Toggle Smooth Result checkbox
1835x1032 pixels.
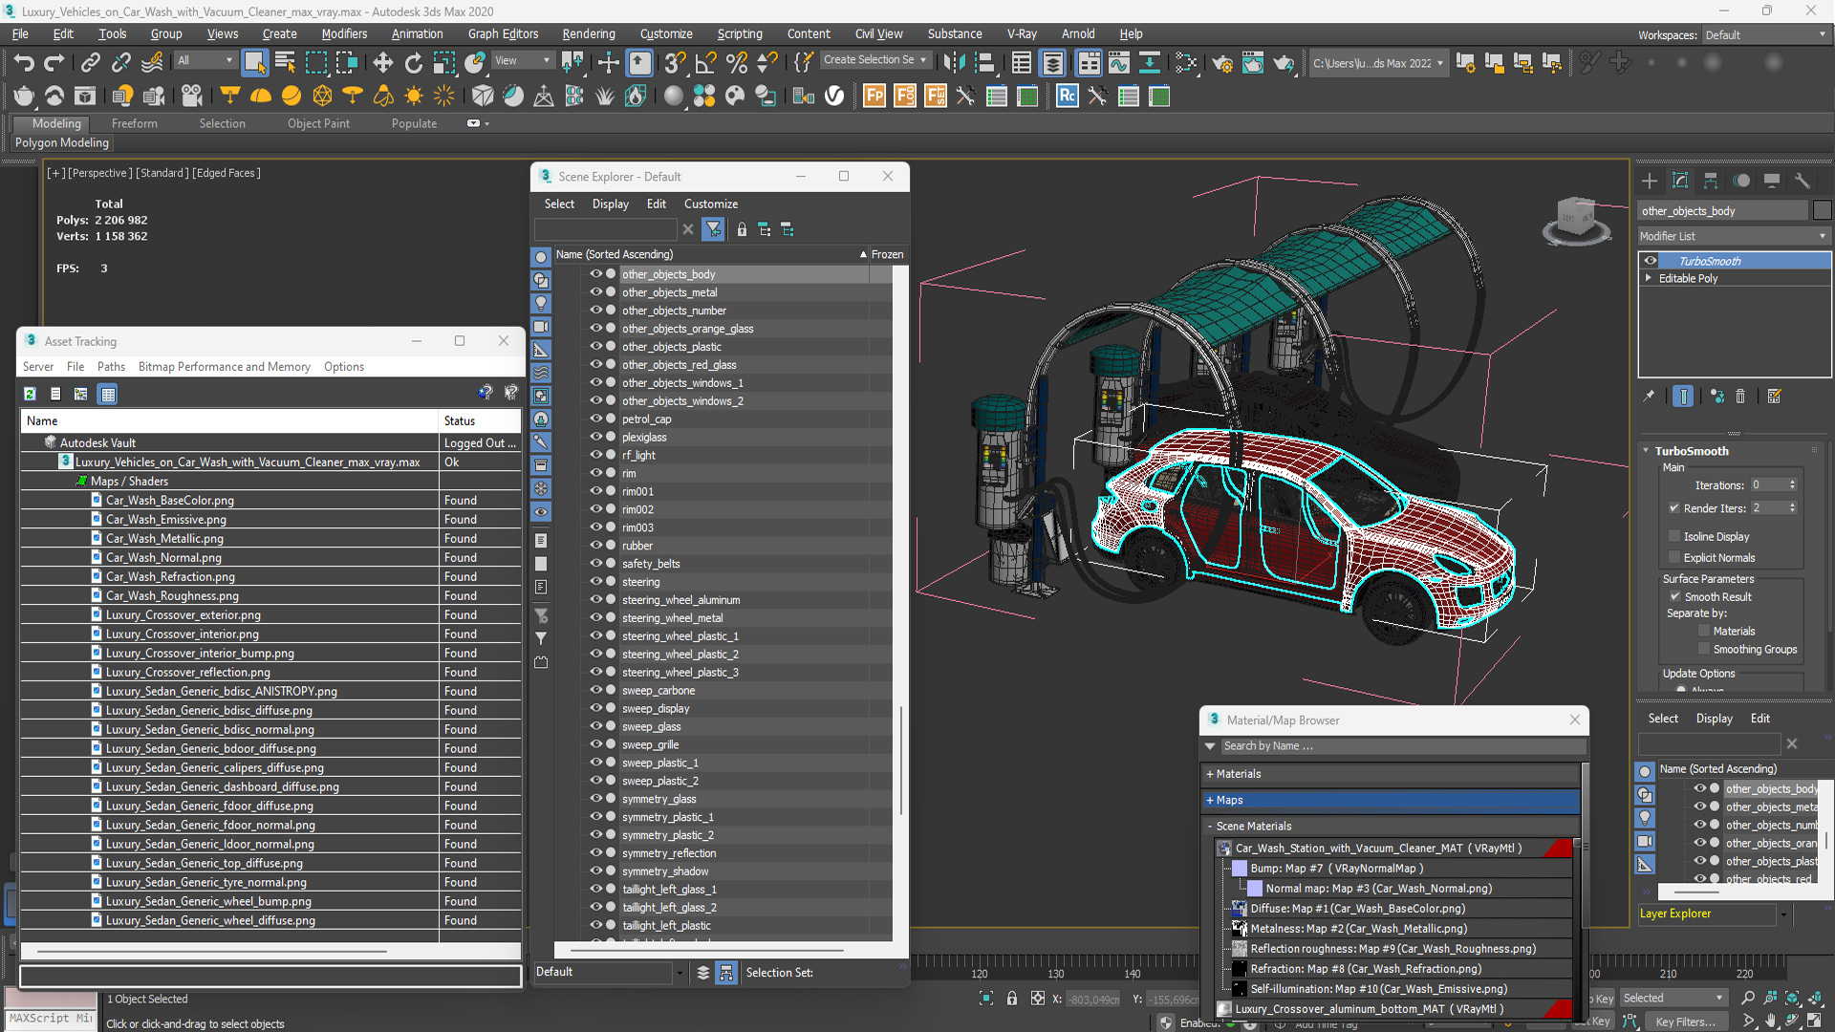coord(1674,596)
